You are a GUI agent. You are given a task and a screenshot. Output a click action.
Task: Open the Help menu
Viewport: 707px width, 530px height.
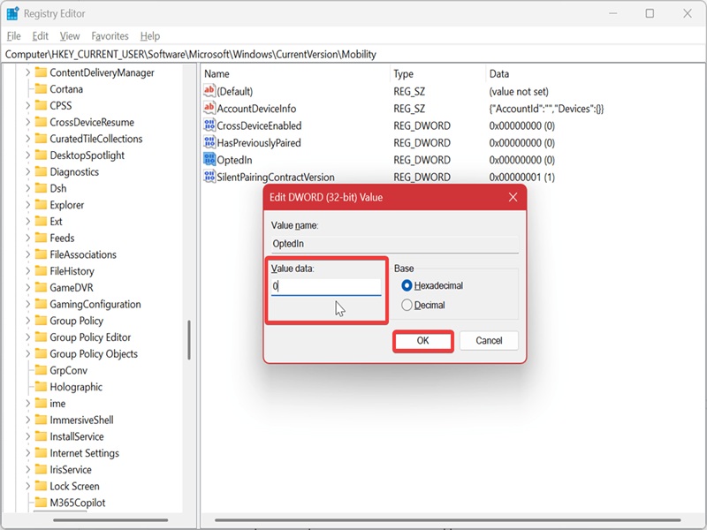(x=150, y=36)
